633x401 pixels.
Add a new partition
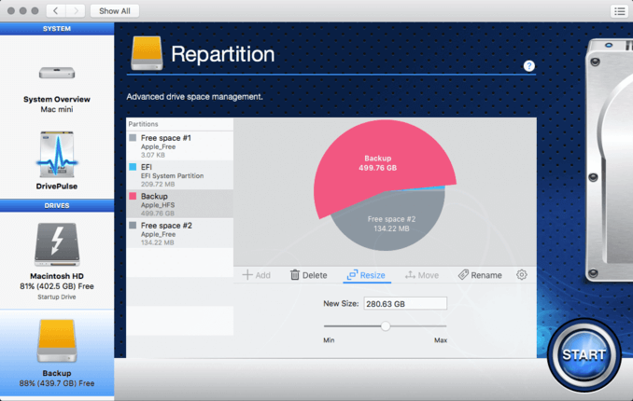(257, 275)
